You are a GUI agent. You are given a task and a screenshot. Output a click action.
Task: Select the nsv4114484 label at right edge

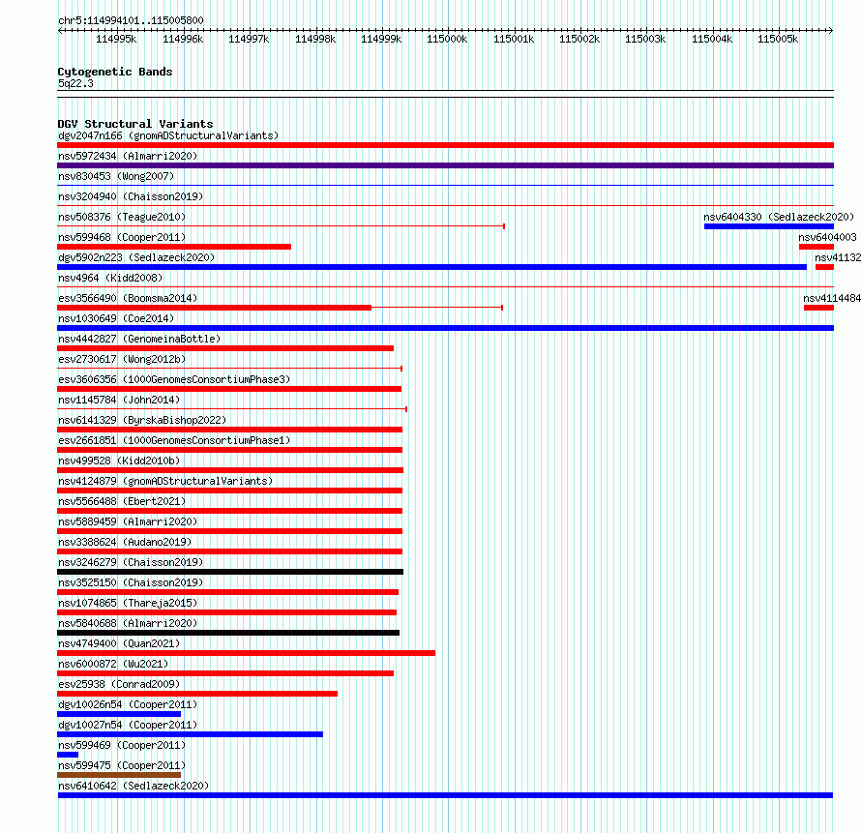832,298
